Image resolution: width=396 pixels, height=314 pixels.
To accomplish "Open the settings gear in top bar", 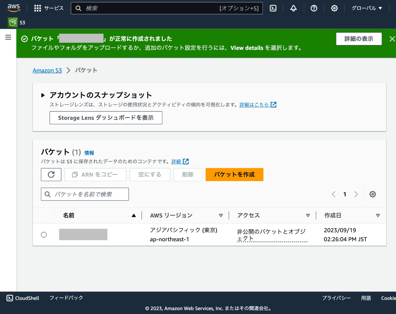I will (334, 8).
